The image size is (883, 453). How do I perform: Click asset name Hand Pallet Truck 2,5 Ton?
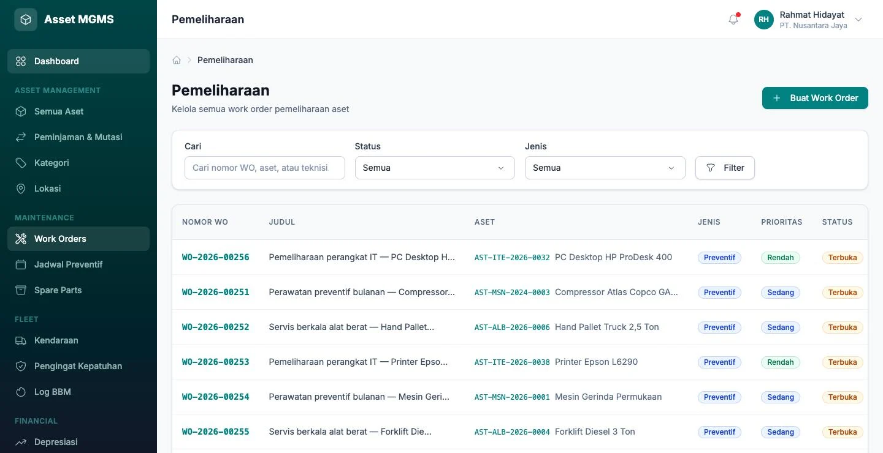(607, 327)
